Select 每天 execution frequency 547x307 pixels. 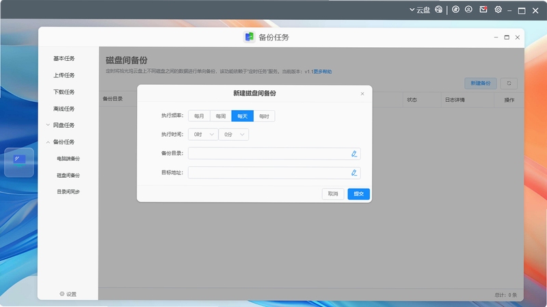pyautogui.click(x=243, y=116)
